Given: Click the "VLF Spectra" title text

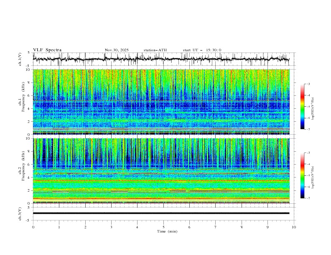Looking at the screenshot, I should tap(47, 50).
